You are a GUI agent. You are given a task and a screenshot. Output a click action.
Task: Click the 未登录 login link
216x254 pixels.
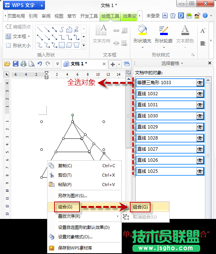click(x=153, y=16)
